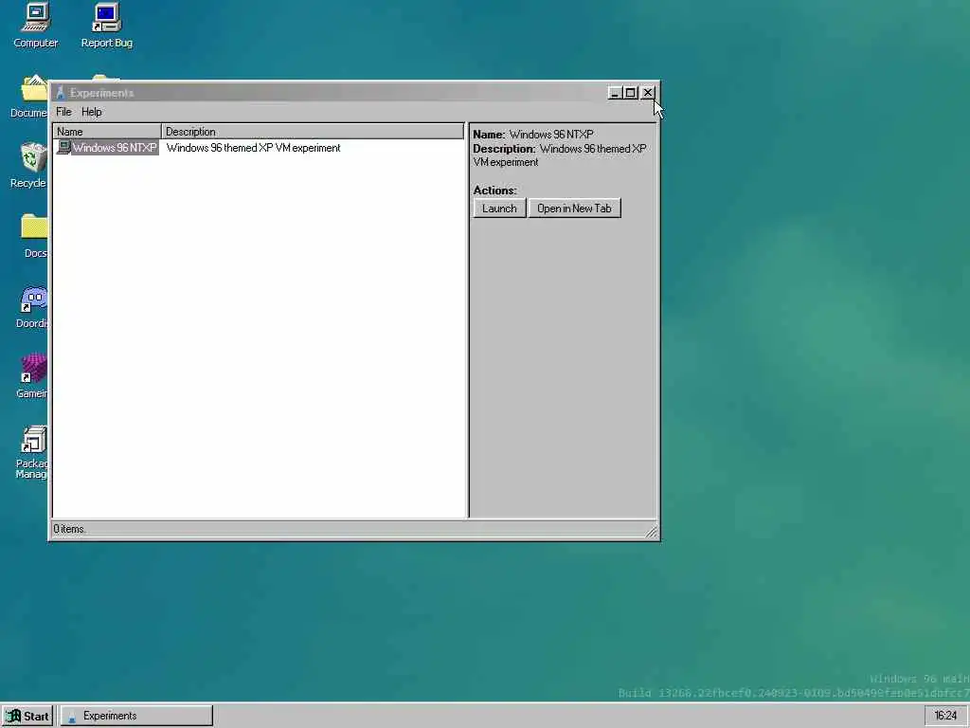Open the Docs folder icon
The image size is (970, 728).
[34, 235]
